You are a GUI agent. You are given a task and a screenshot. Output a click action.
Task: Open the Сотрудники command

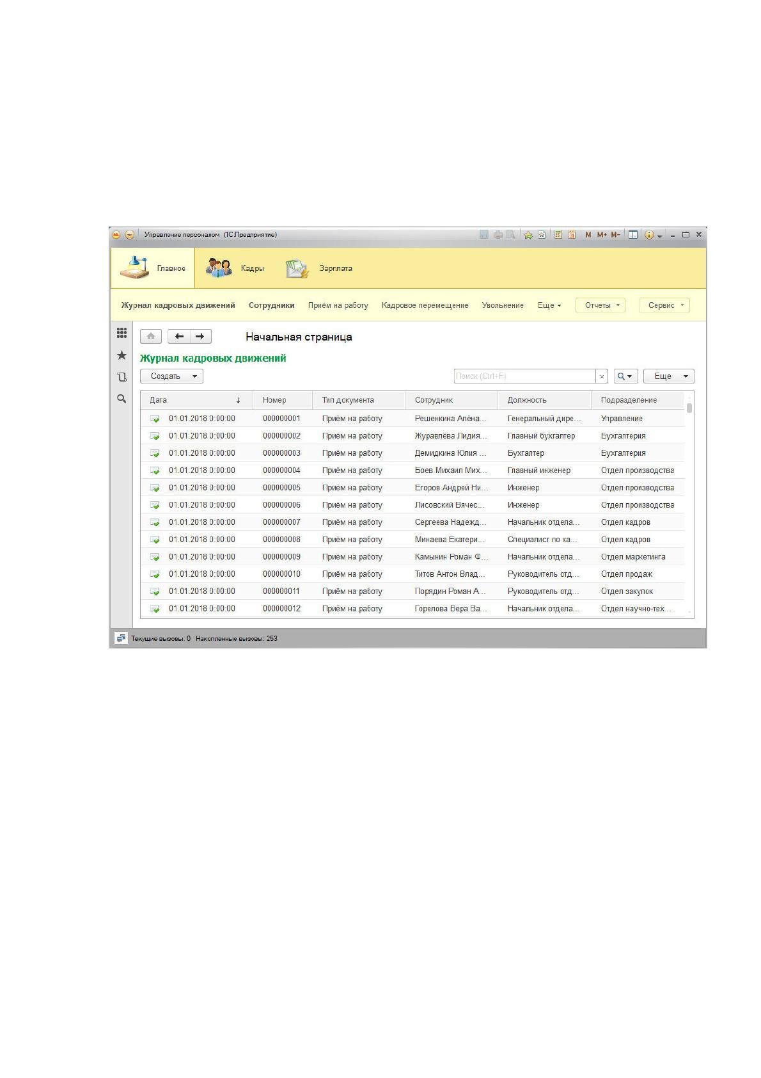(271, 305)
